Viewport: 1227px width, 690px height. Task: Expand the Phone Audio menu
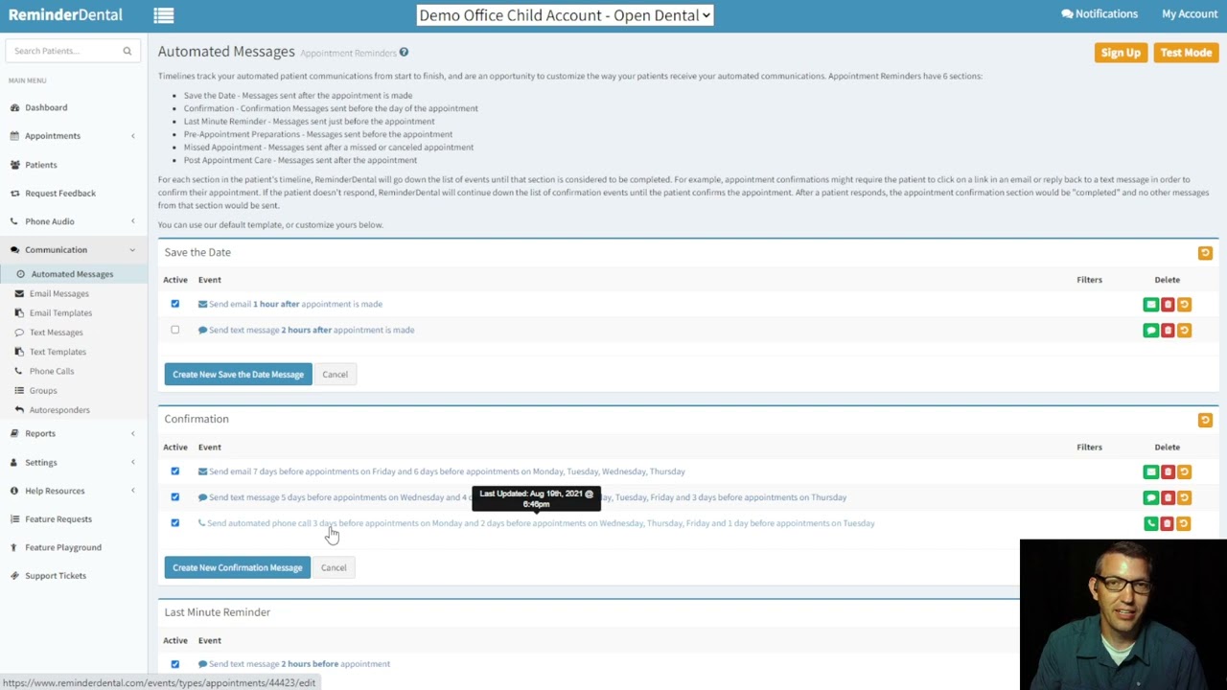73,221
